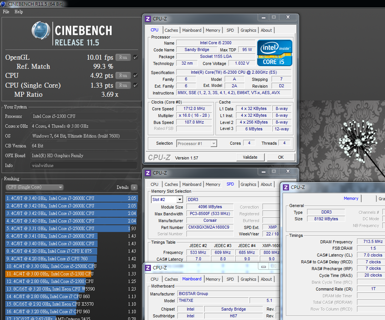
Task: Click the Manufacturer value BIOSTAR Group
Action: (x=228, y=294)
